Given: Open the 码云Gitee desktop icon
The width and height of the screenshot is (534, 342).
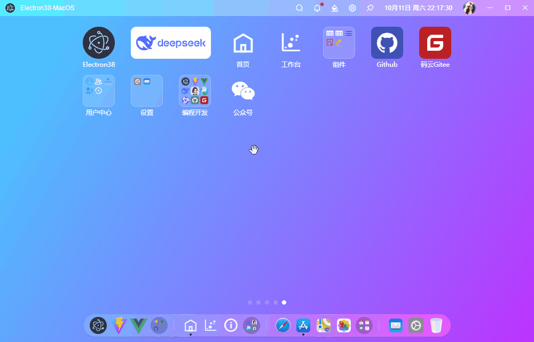Looking at the screenshot, I should tap(435, 43).
